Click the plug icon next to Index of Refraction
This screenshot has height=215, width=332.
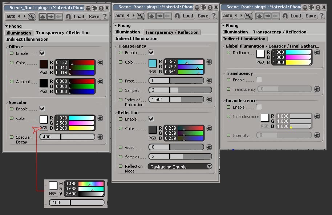point(209,100)
